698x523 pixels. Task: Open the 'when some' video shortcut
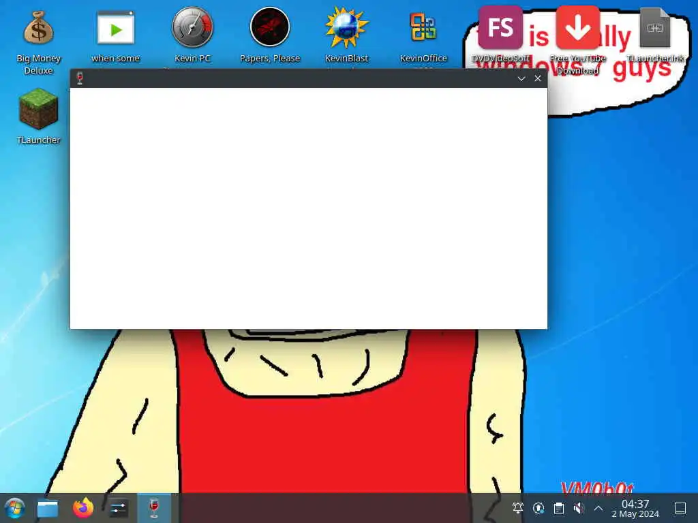(x=115, y=28)
